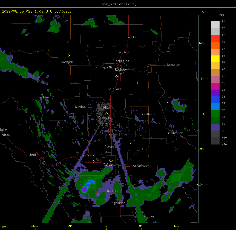Click the RockyMH label
236x230 pixels.
pos(67,62)
